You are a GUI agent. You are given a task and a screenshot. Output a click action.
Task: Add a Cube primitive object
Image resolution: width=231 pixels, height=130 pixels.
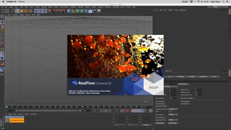(69, 11)
